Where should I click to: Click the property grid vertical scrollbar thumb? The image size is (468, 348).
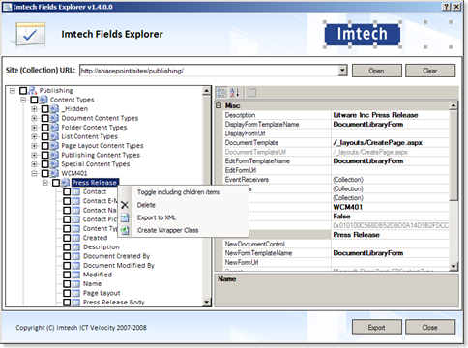click(453, 156)
